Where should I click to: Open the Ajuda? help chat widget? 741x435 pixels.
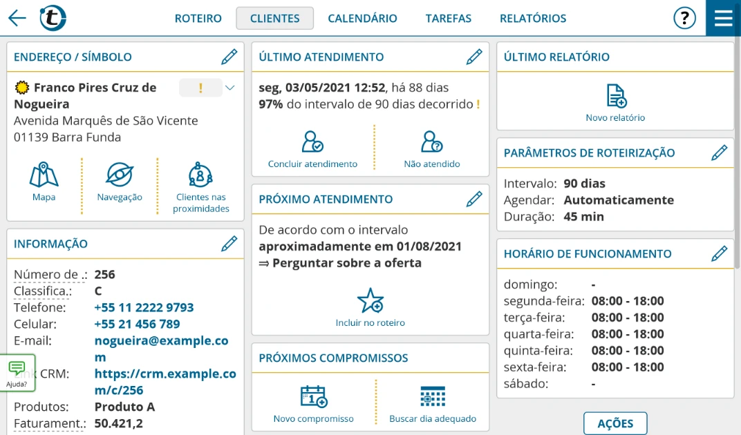(x=17, y=373)
